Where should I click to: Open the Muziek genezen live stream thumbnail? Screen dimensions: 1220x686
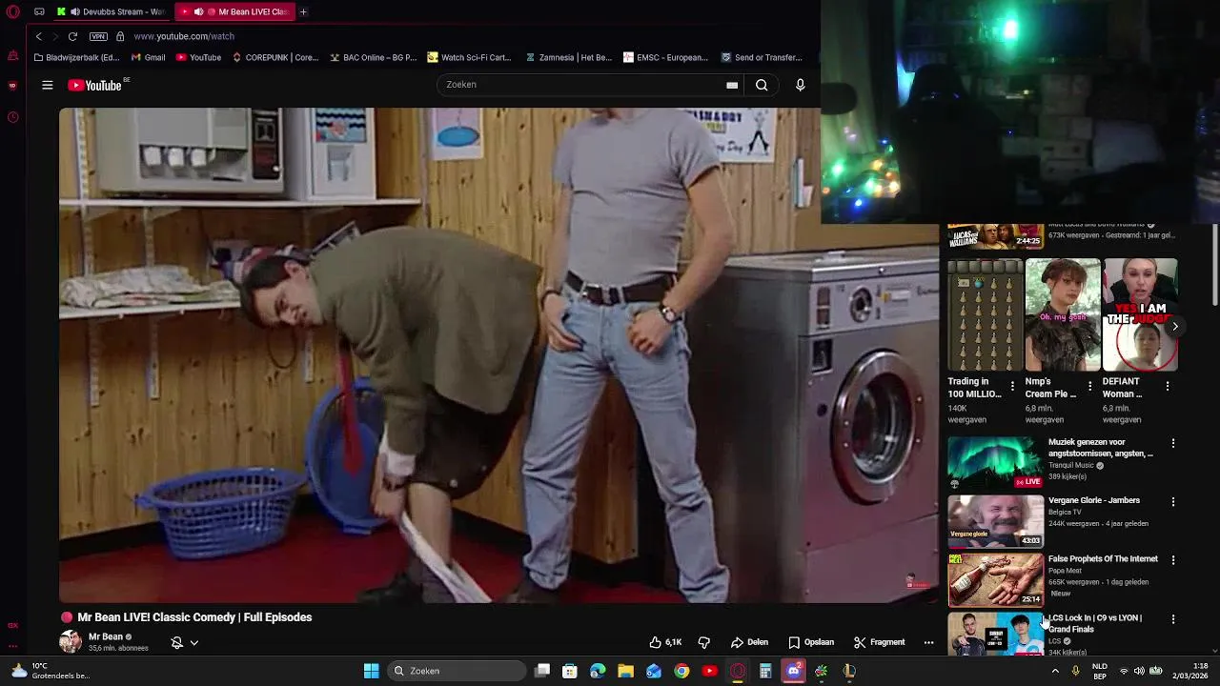tap(995, 463)
